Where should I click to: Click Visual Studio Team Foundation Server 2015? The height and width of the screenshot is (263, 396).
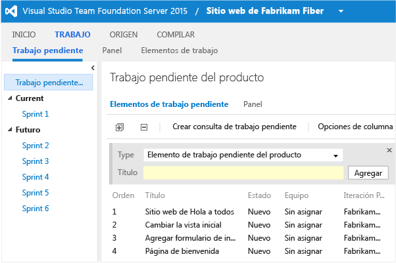click(105, 11)
